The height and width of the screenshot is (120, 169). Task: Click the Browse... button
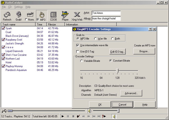144,51
